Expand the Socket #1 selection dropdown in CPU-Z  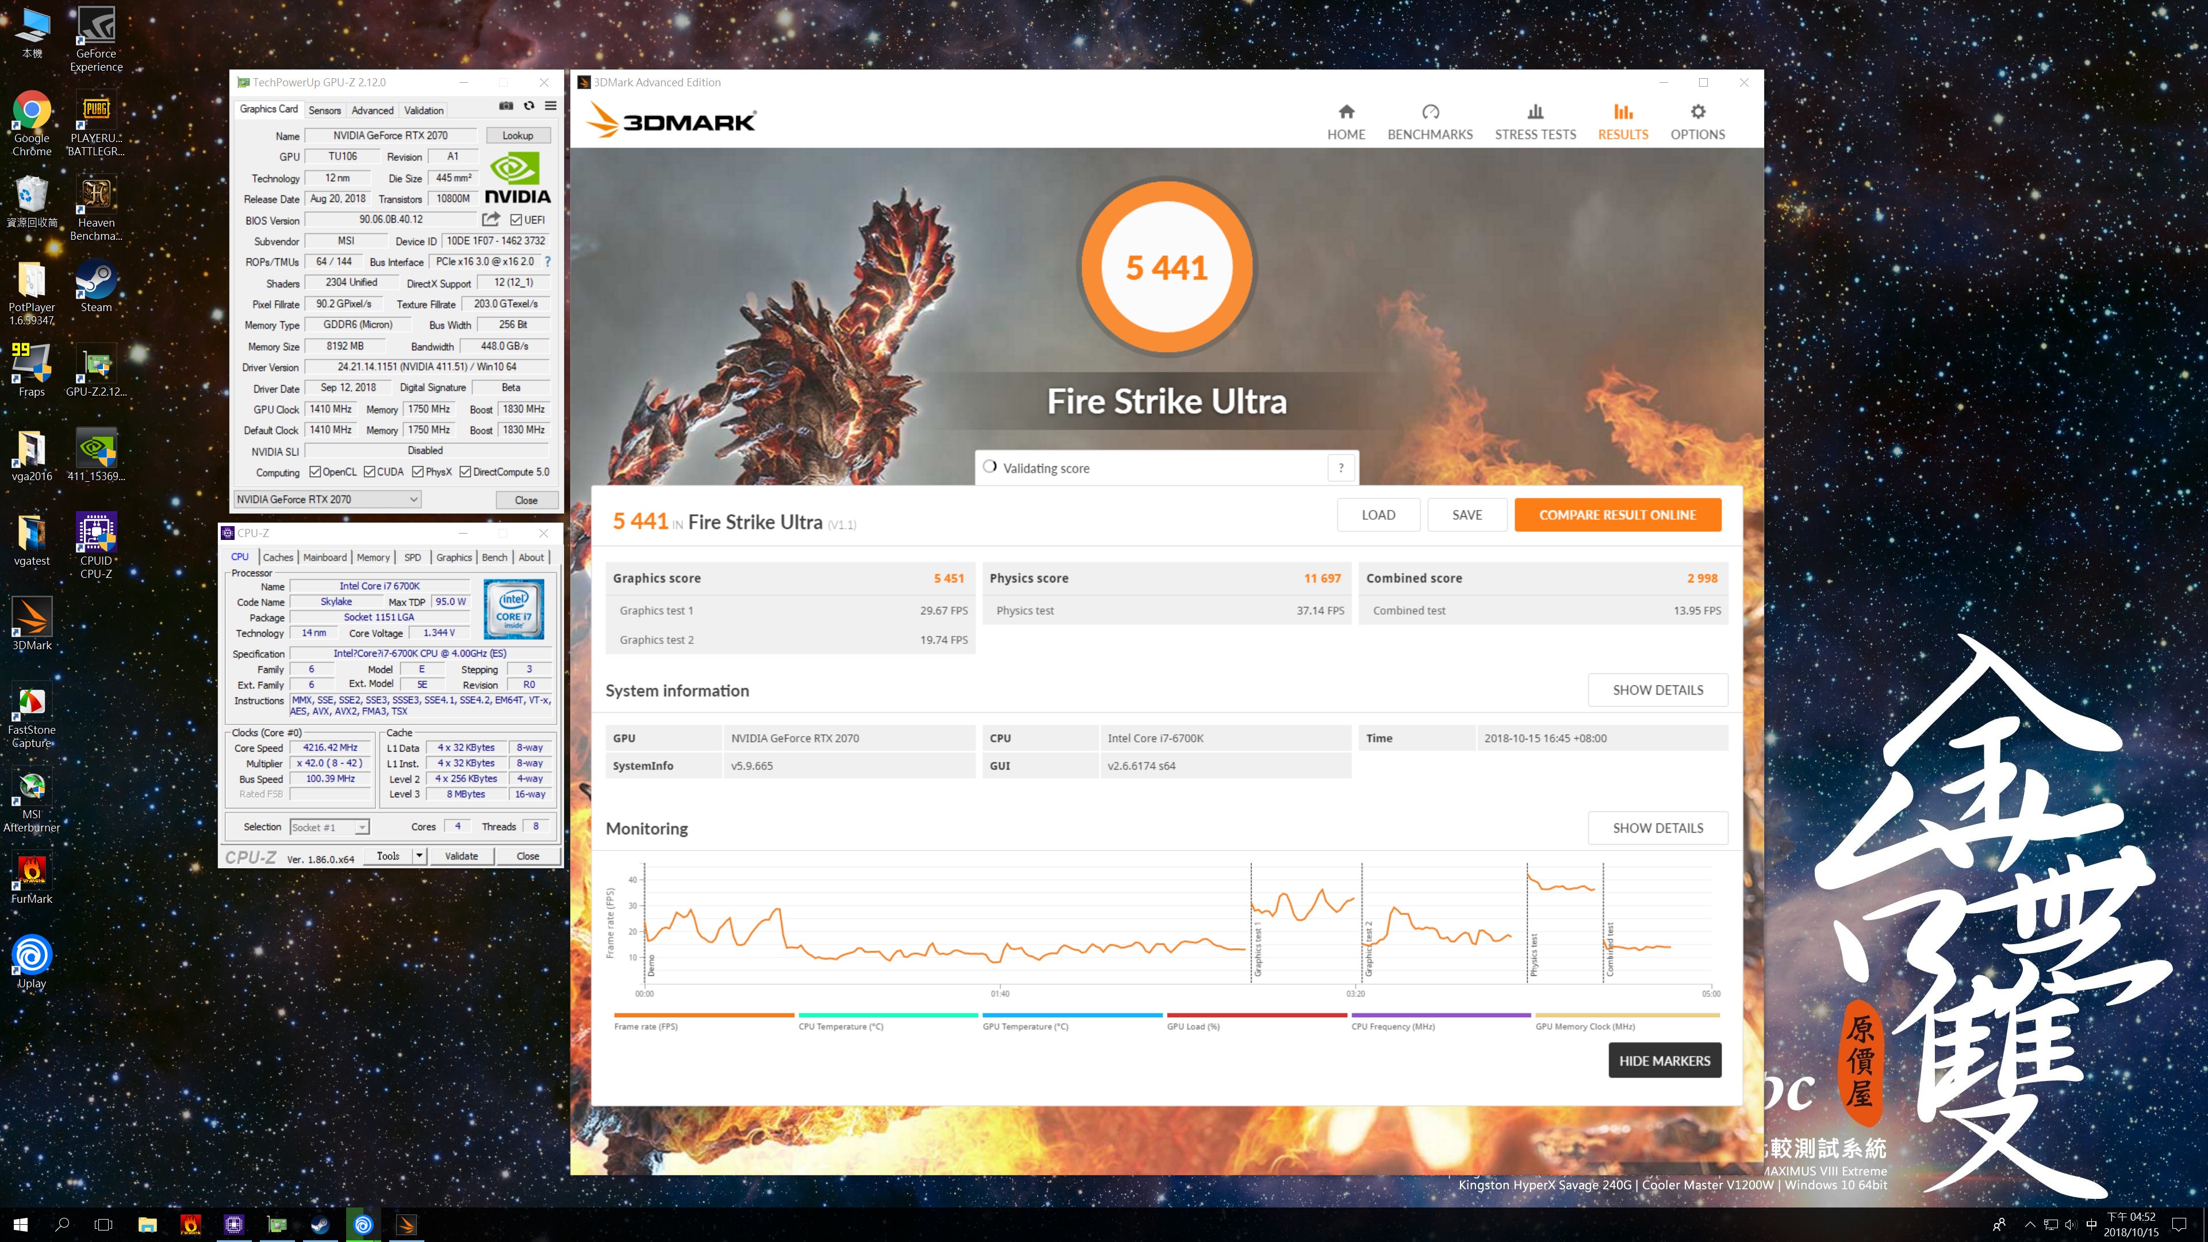tap(330, 827)
